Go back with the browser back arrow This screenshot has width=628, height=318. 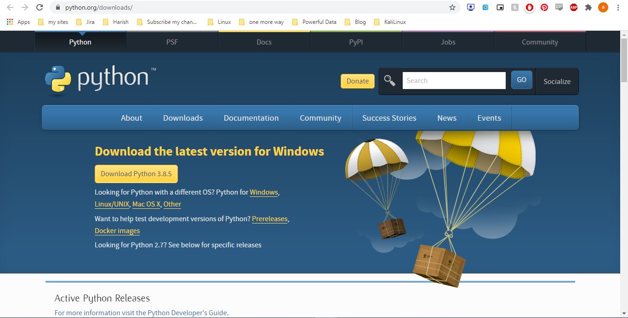point(10,7)
